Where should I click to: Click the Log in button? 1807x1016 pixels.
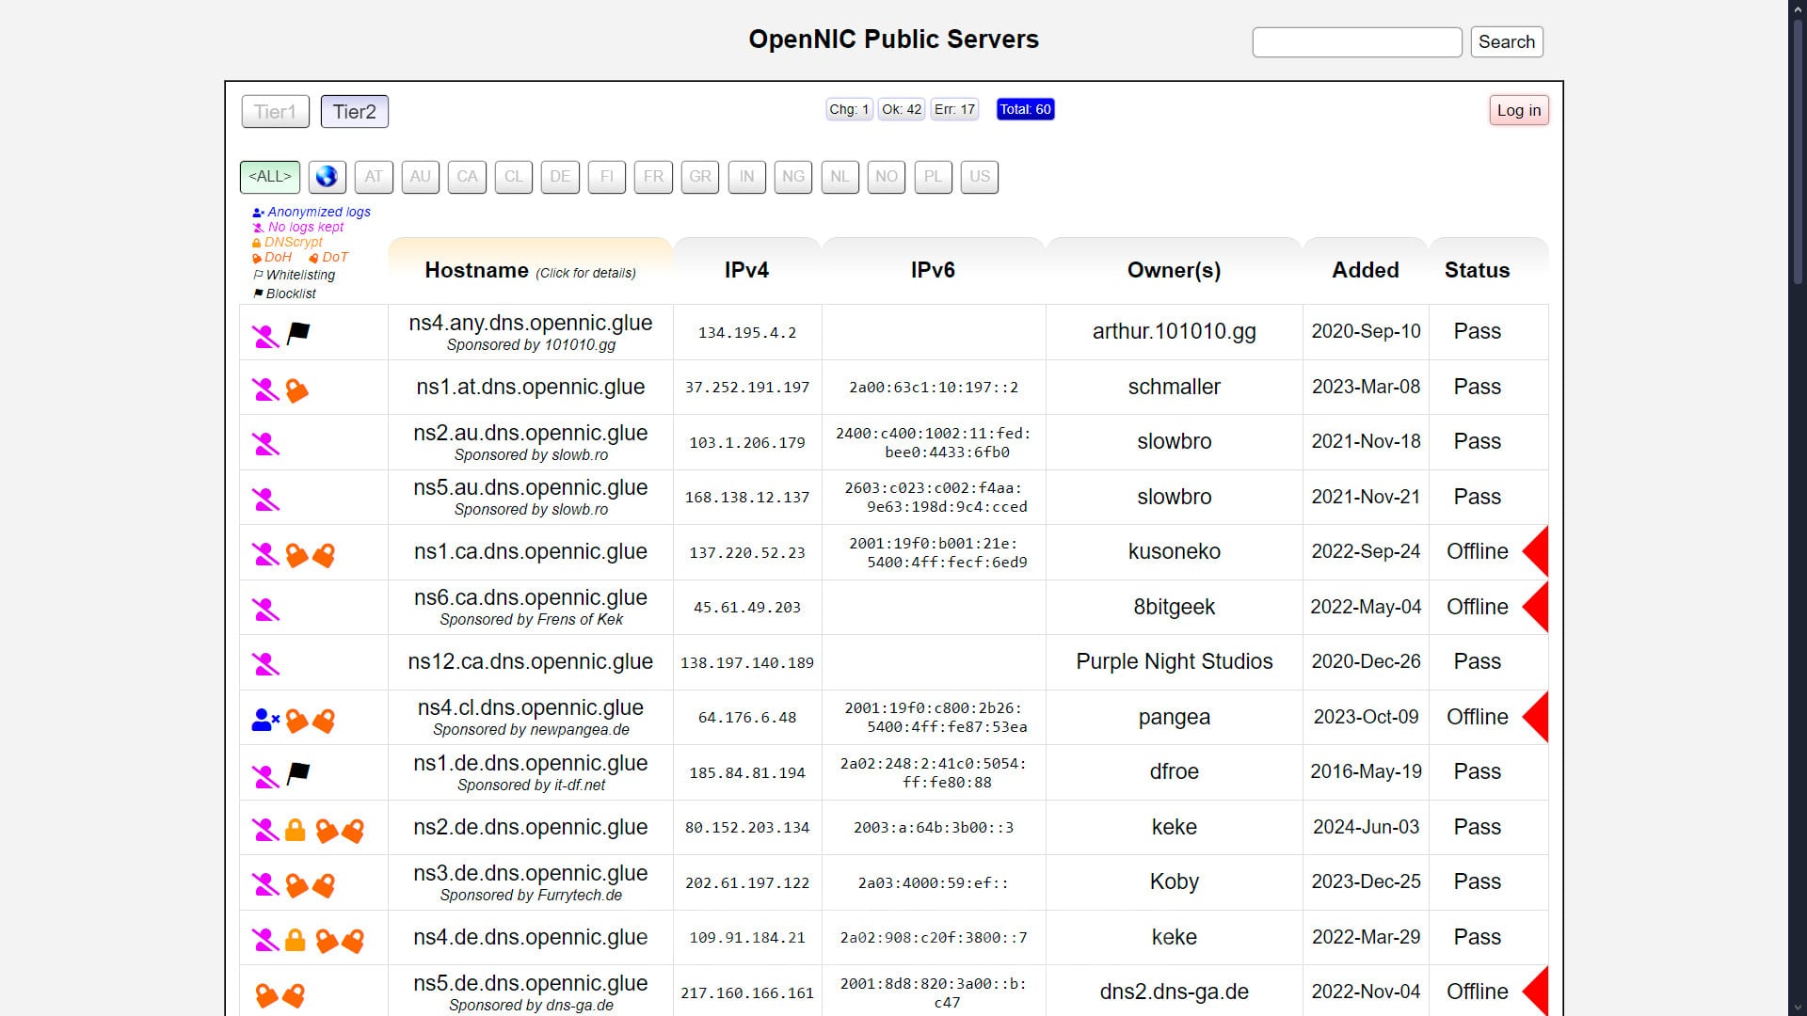[x=1519, y=110]
